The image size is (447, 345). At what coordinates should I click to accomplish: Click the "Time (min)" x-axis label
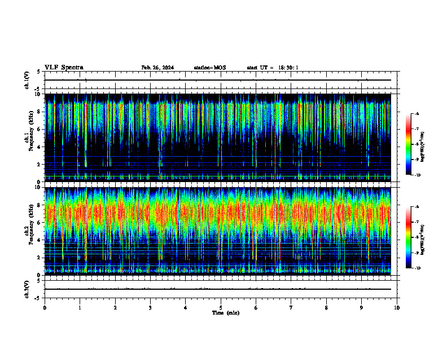point(226,313)
